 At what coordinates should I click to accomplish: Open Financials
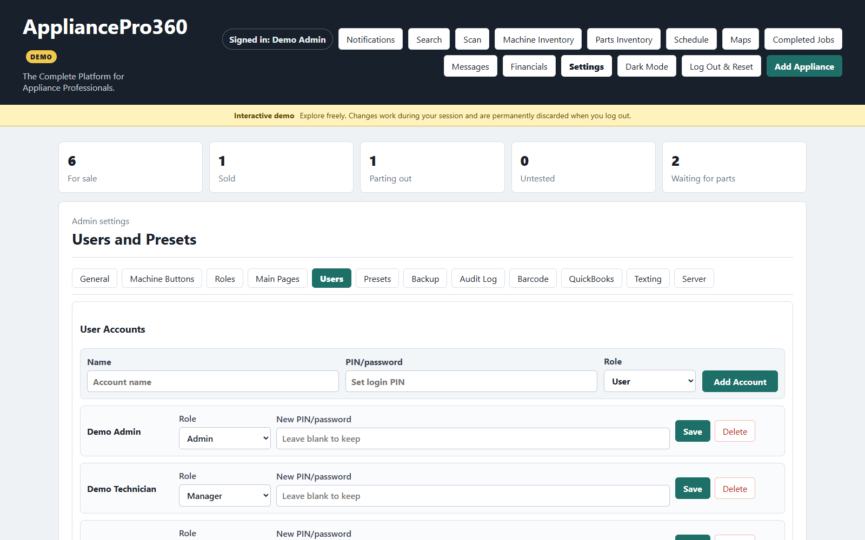click(529, 66)
